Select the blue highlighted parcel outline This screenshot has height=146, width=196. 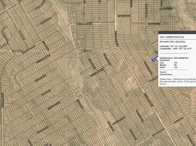point(155,59)
